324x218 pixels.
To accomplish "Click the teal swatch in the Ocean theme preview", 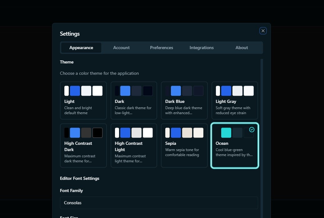I will point(226,133).
